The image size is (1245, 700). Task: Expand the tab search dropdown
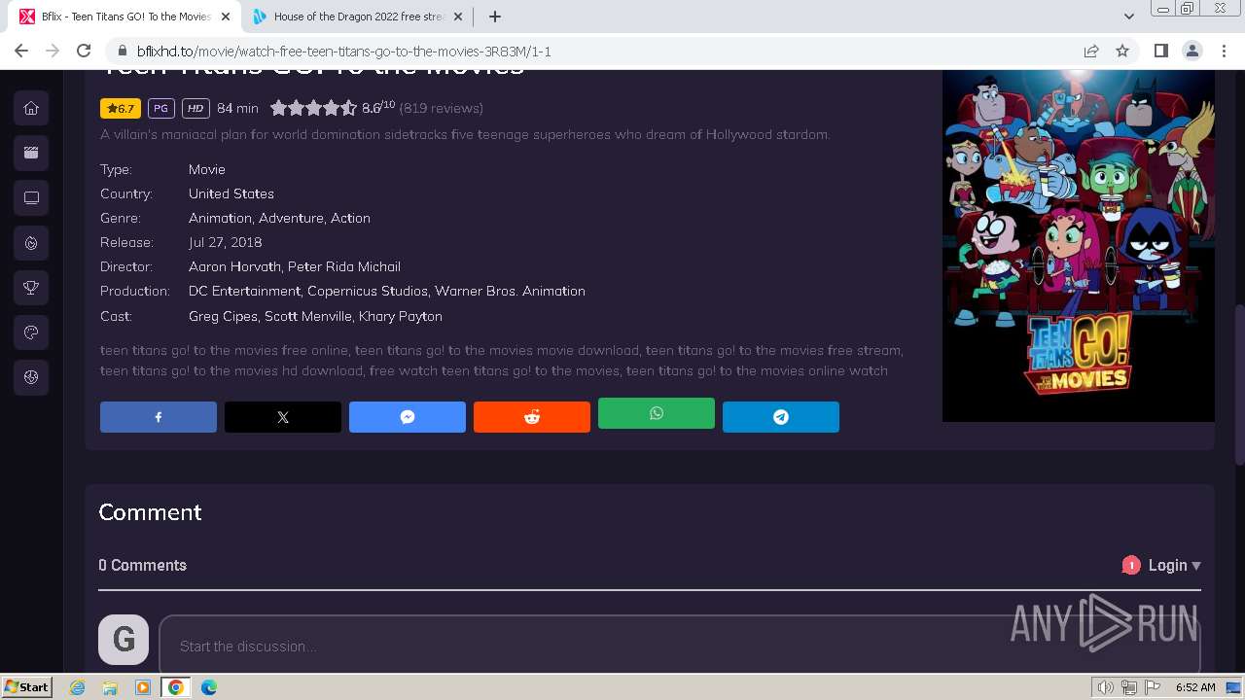1129,17
